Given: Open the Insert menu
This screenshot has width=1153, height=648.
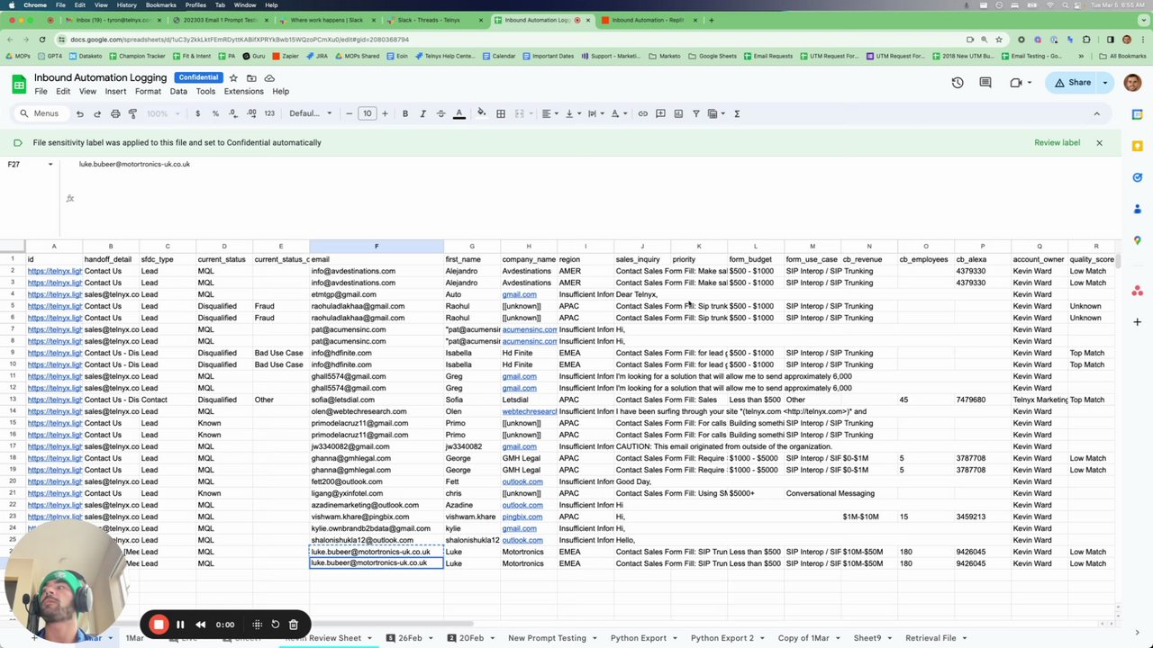Looking at the screenshot, I should (x=115, y=92).
